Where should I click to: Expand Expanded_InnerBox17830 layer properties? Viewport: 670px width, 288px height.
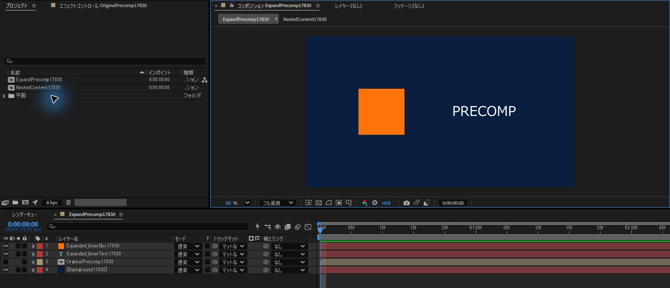(33, 246)
